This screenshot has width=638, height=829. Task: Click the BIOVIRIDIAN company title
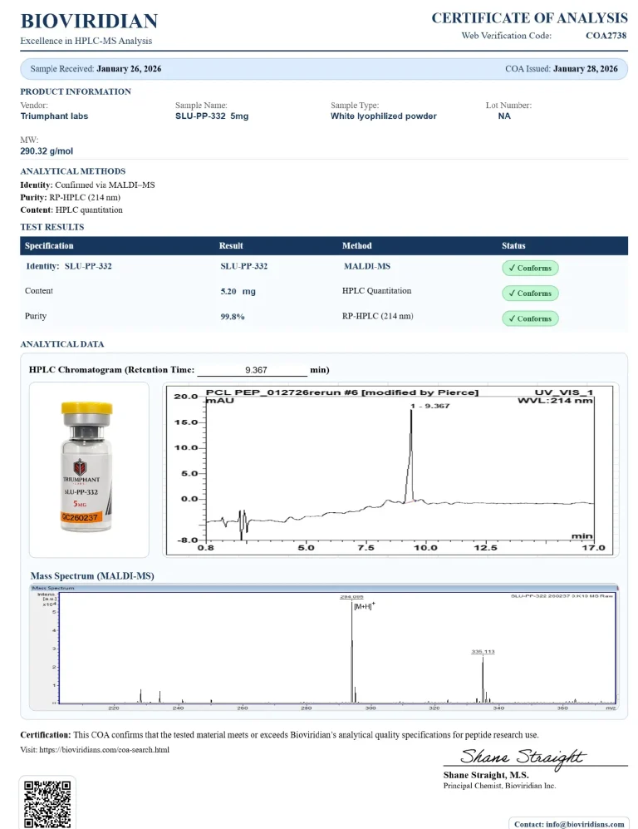pyautogui.click(x=89, y=21)
